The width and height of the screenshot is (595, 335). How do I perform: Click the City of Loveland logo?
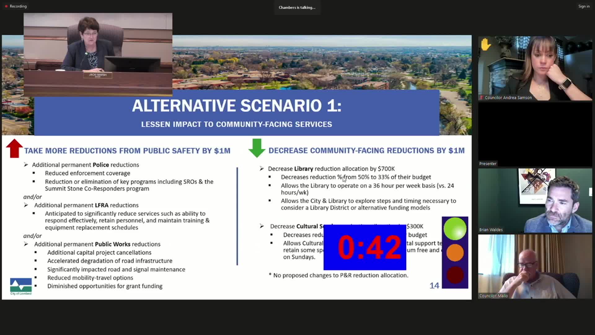coord(21,286)
